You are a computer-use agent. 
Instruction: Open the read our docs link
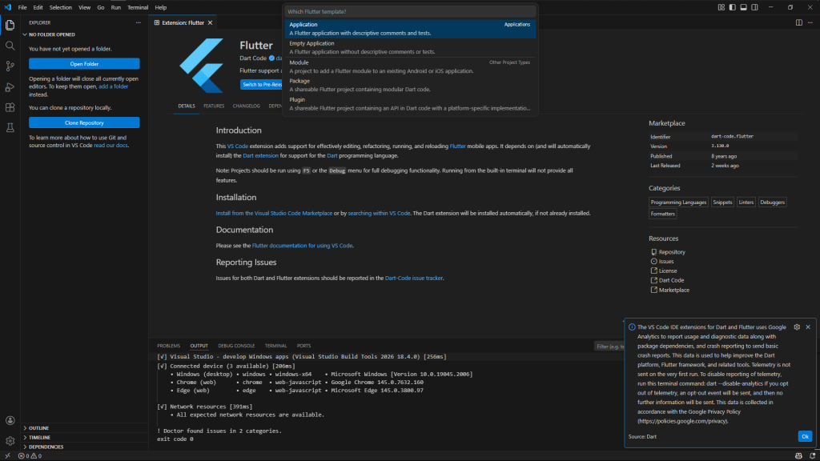pyautogui.click(x=111, y=146)
